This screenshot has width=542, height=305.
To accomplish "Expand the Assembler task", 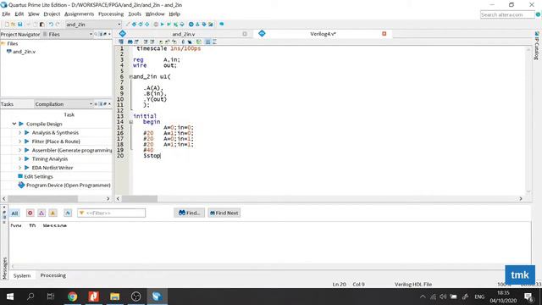I will point(19,150).
